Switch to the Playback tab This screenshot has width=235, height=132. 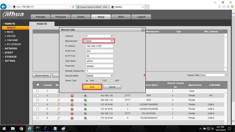(x=61, y=17)
